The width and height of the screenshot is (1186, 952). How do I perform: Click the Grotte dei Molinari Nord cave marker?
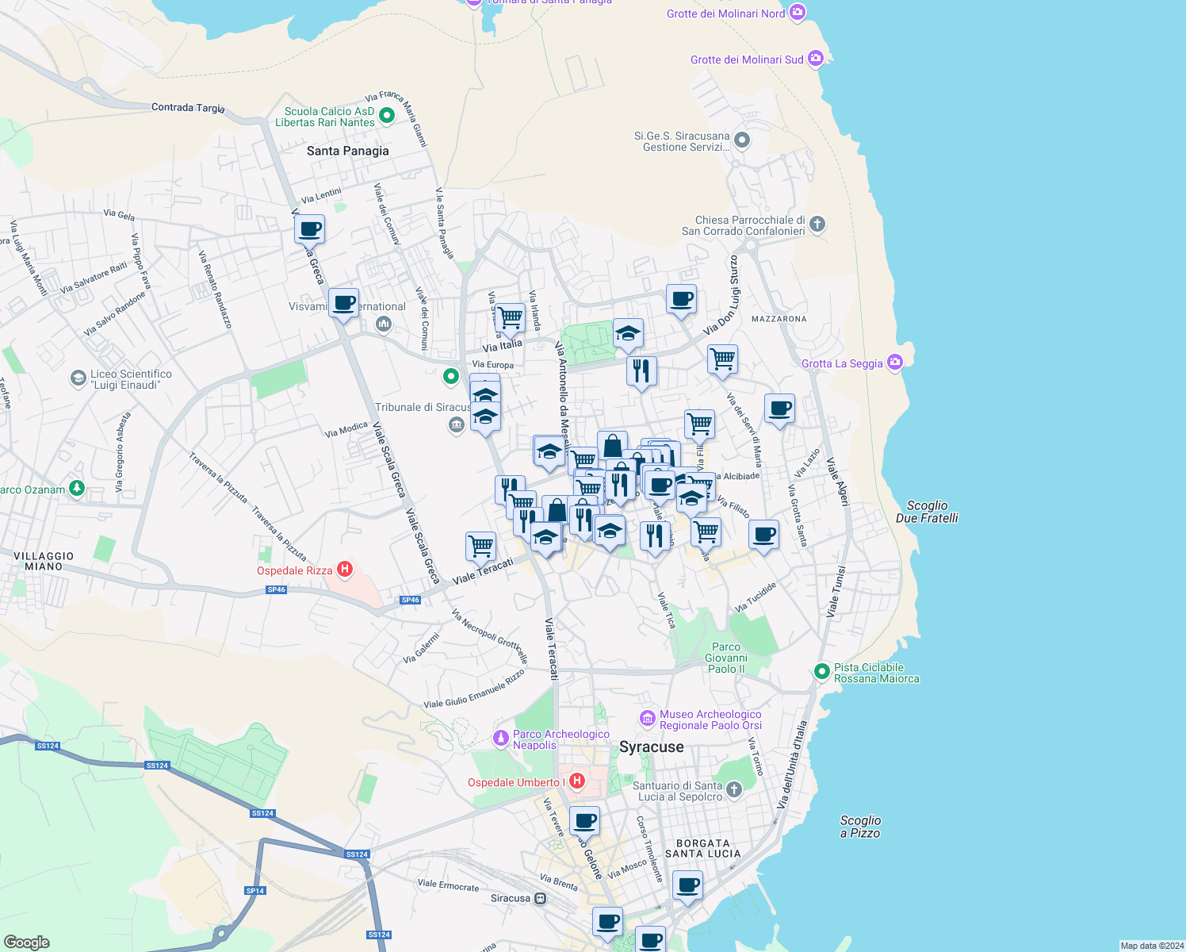[797, 13]
